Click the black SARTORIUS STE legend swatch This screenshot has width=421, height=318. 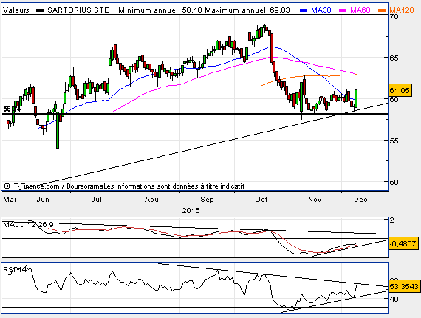pyautogui.click(x=40, y=10)
